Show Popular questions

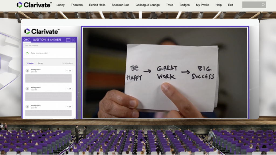[x=30, y=63]
